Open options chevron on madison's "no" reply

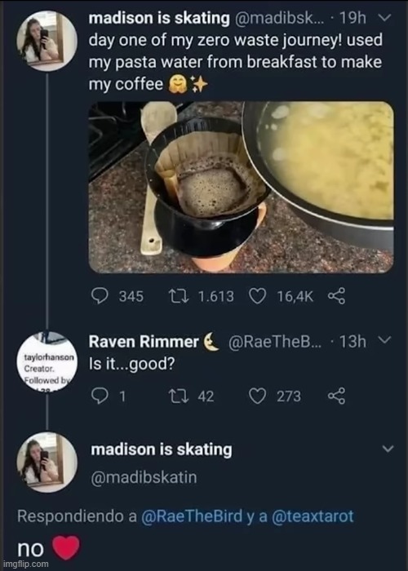(x=388, y=449)
